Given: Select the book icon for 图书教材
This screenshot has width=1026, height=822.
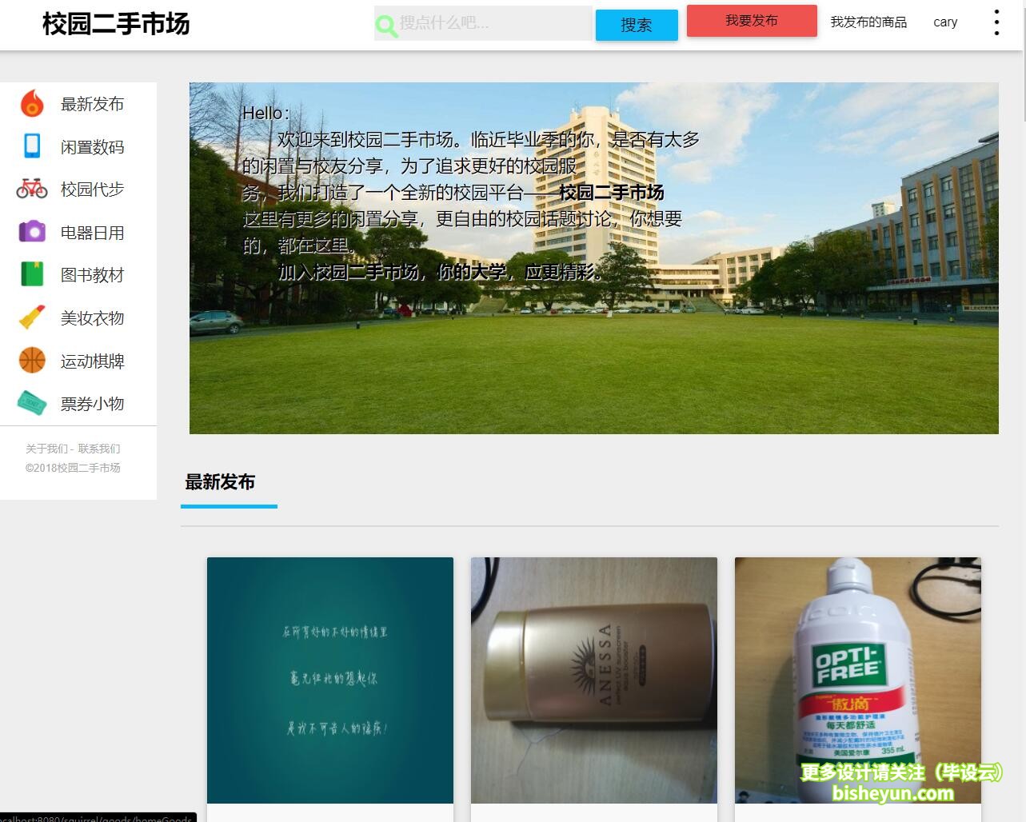Looking at the screenshot, I should pos(32,274).
